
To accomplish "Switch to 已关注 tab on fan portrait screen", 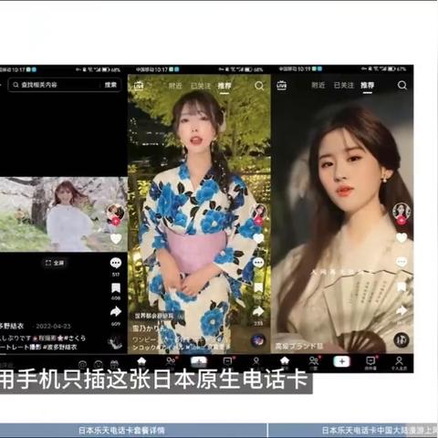I will pos(344,85).
